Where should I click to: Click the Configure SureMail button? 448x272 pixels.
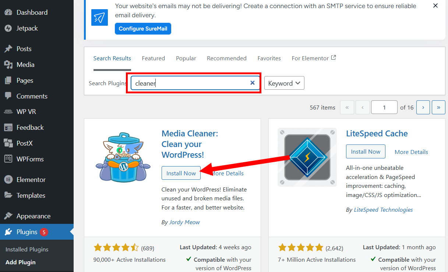pos(143,29)
